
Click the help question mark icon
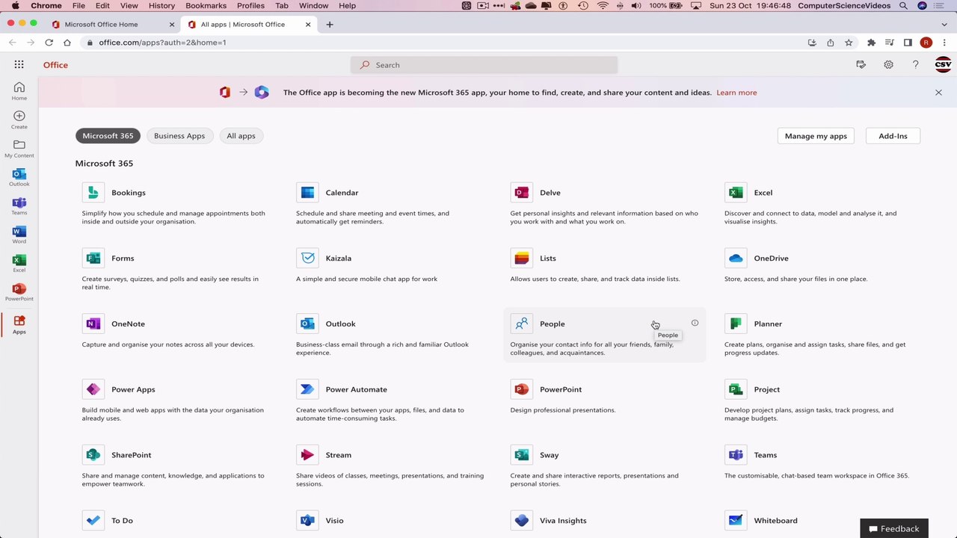click(x=915, y=65)
